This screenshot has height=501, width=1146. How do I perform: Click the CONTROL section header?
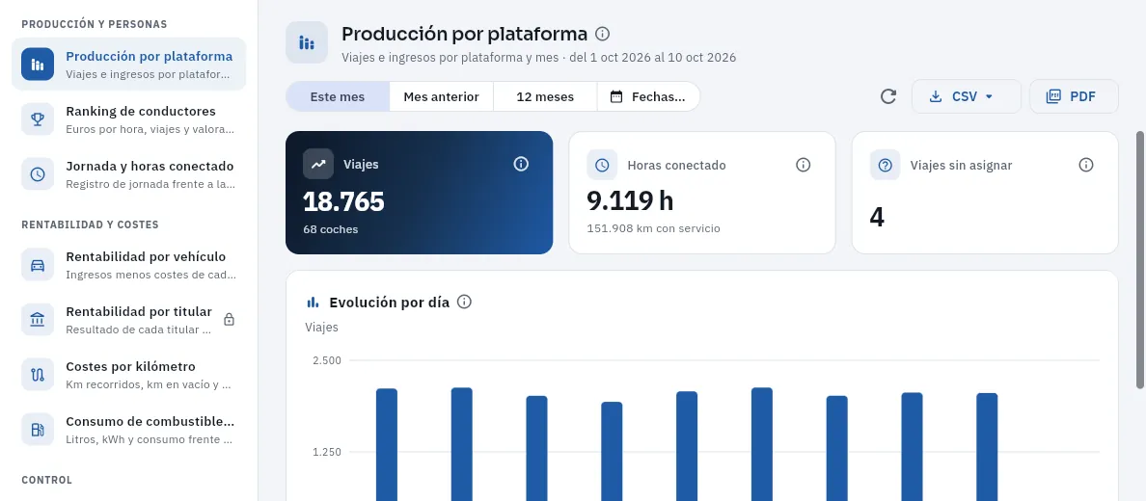(46, 481)
